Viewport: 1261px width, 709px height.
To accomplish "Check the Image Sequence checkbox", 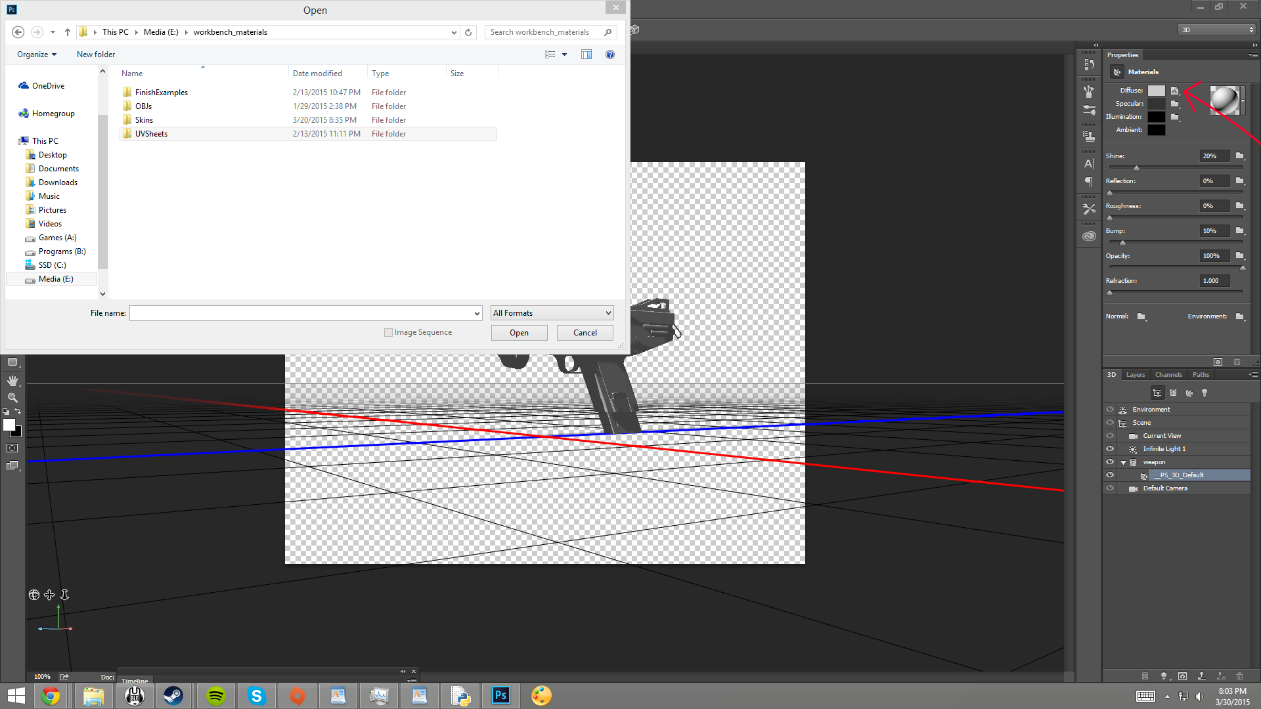I will [388, 333].
